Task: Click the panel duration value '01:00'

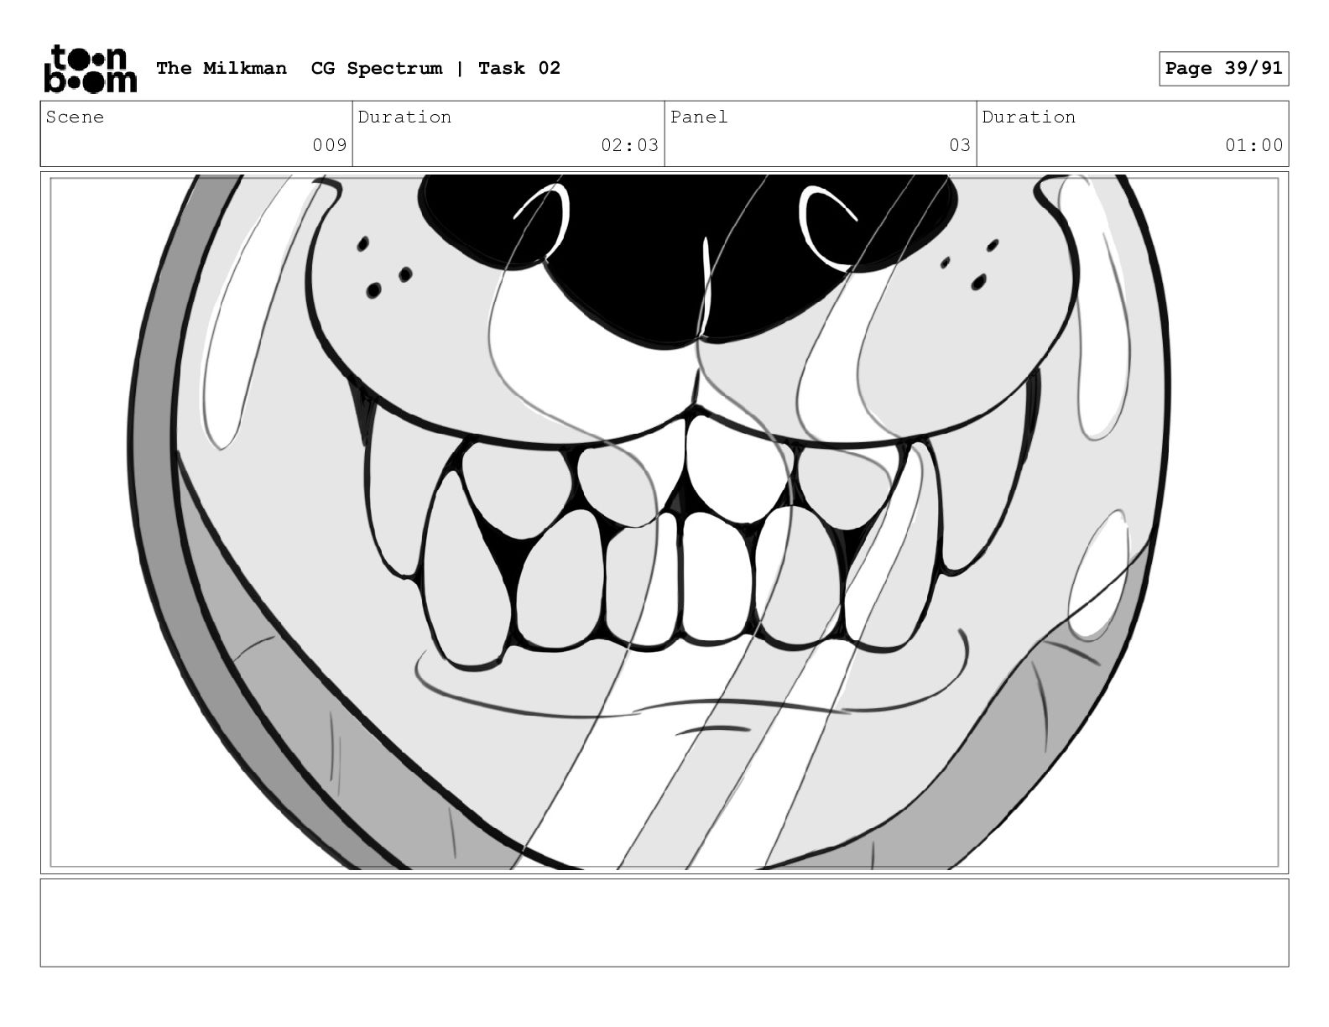Action: pos(1253,145)
